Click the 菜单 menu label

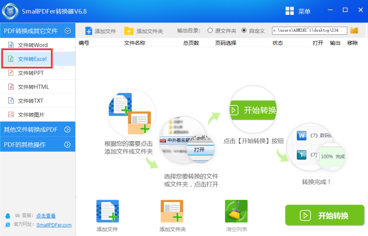point(304,11)
